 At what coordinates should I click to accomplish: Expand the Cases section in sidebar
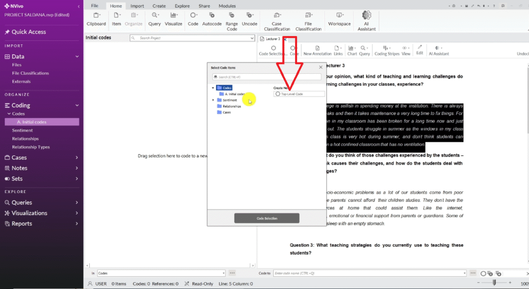pyautogui.click(x=76, y=157)
